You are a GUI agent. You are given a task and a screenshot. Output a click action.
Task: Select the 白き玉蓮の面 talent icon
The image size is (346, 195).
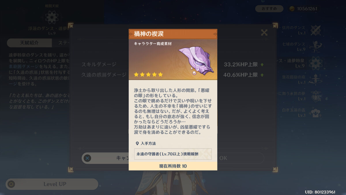tap(315, 113)
